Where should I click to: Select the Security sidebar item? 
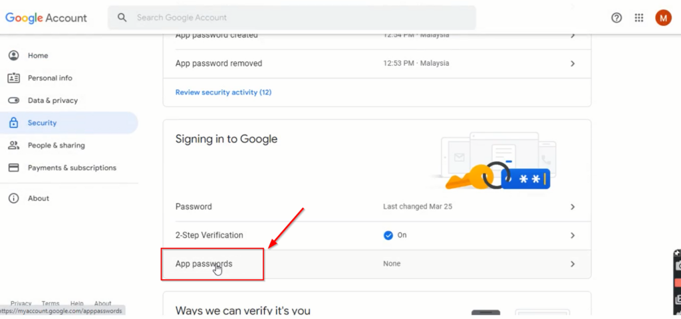click(69, 123)
